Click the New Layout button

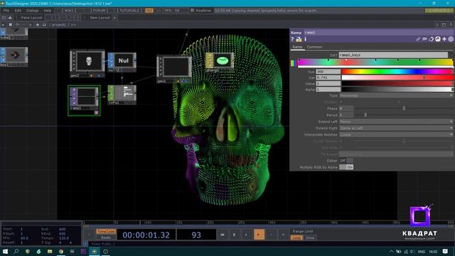coord(100,18)
